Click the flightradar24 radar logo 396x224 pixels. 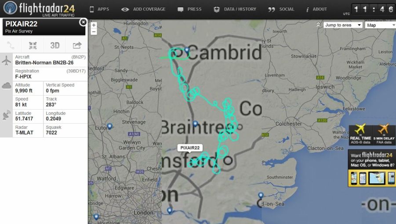[10, 8]
